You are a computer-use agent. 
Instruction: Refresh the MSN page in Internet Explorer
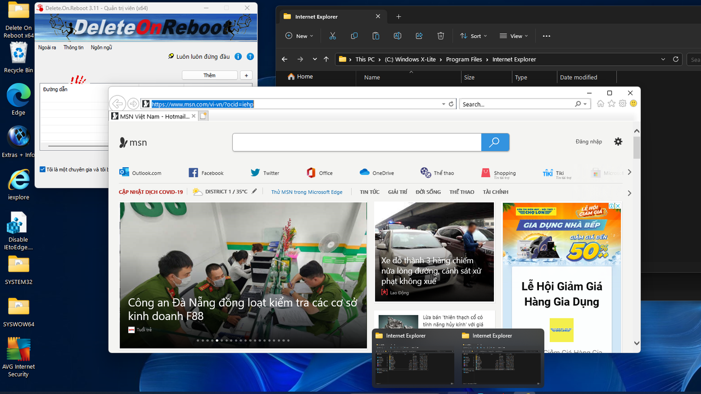point(451,104)
